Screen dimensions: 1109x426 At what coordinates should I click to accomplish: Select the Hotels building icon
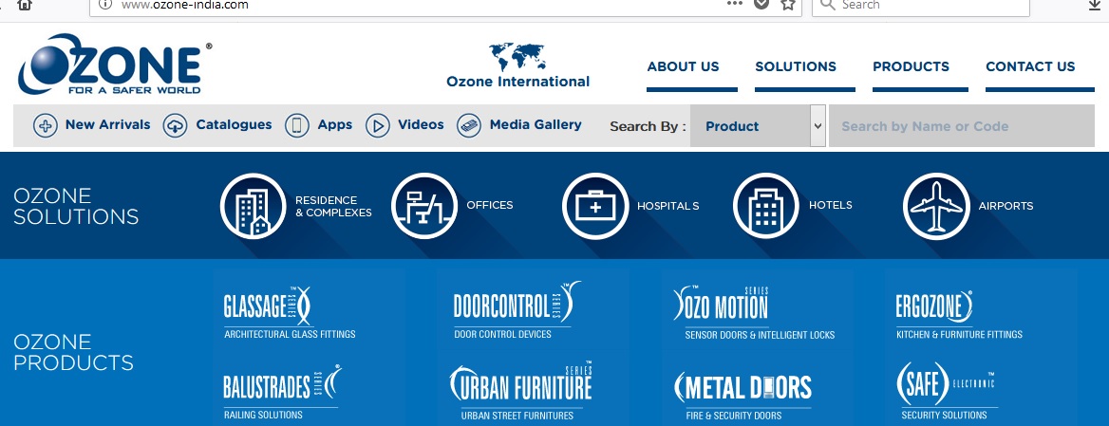coord(766,206)
